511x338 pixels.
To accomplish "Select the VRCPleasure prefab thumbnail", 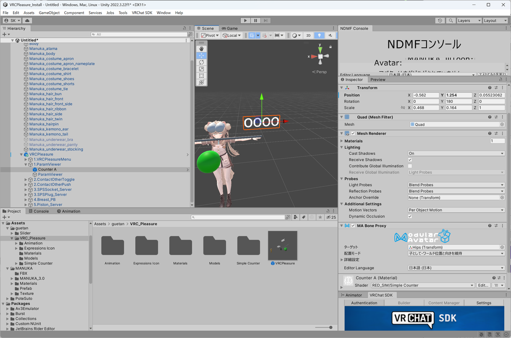I will point(283,246).
